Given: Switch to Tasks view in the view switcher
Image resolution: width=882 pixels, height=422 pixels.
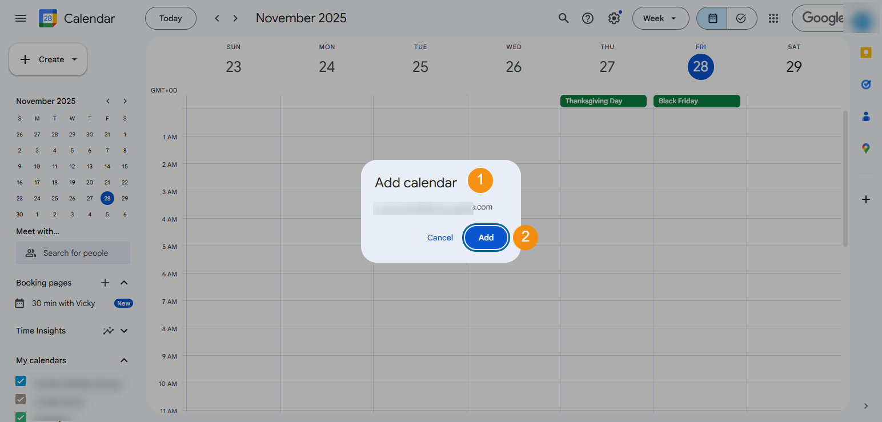Looking at the screenshot, I should [741, 18].
